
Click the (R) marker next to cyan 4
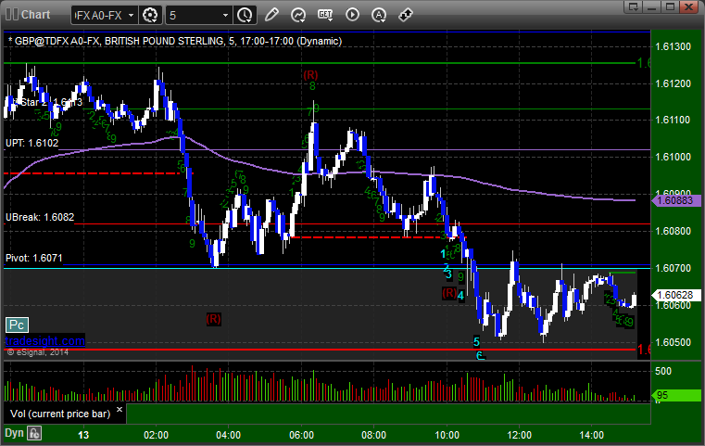(x=449, y=293)
